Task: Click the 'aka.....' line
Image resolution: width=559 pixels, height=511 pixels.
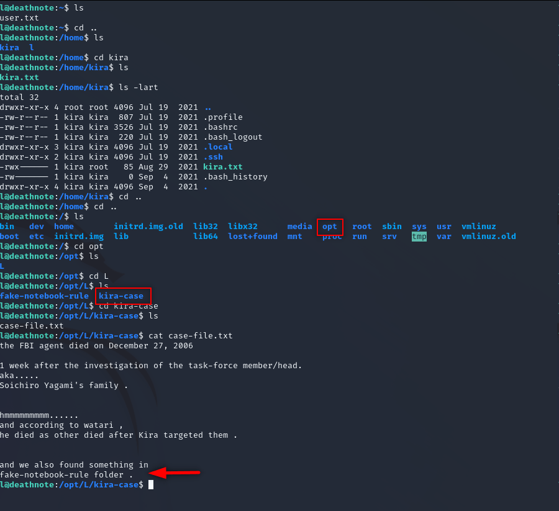Action: (19, 376)
